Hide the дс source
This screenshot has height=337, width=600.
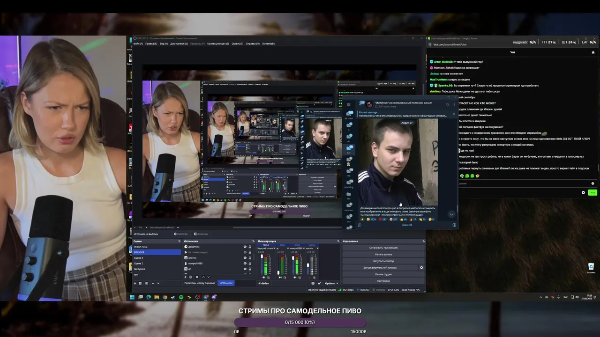coord(245,269)
